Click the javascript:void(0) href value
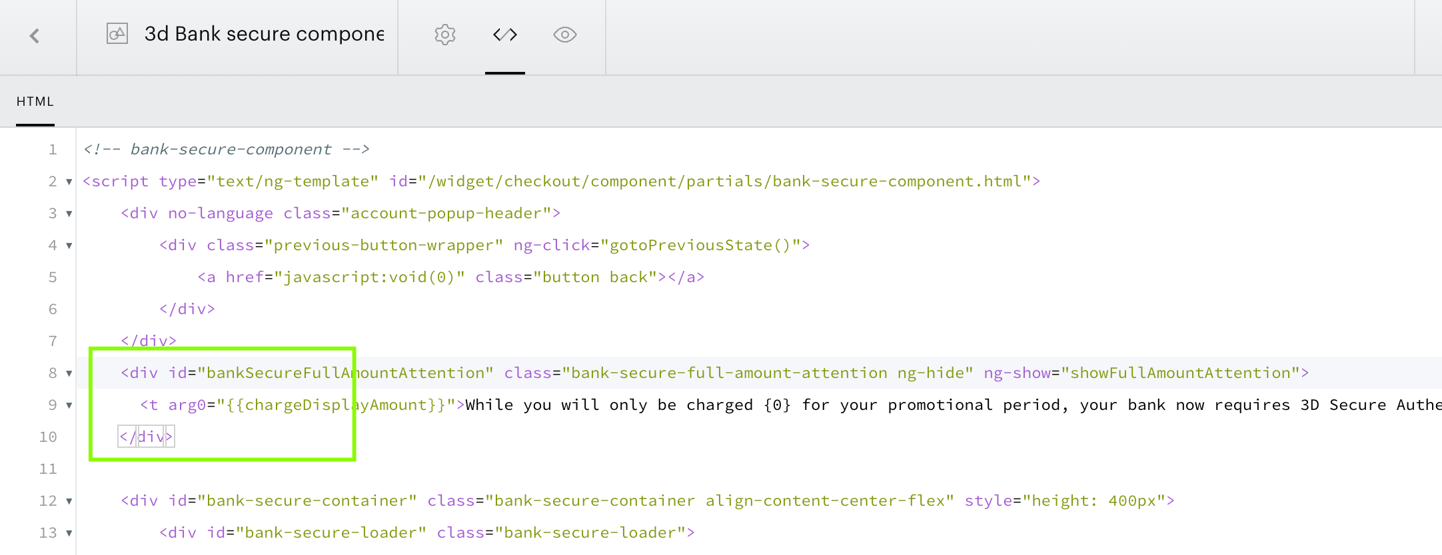1442x555 pixels. 370,277
